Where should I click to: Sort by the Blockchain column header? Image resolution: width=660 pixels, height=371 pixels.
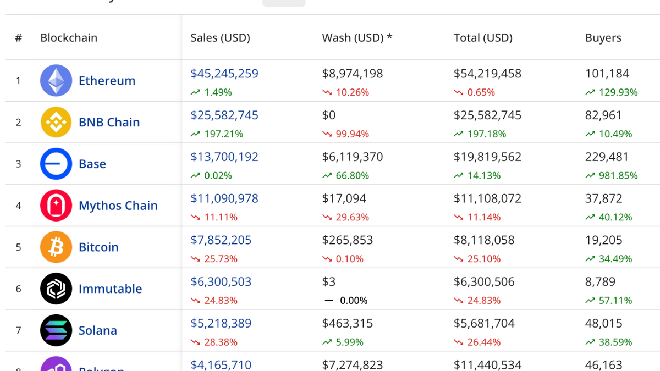tap(69, 37)
